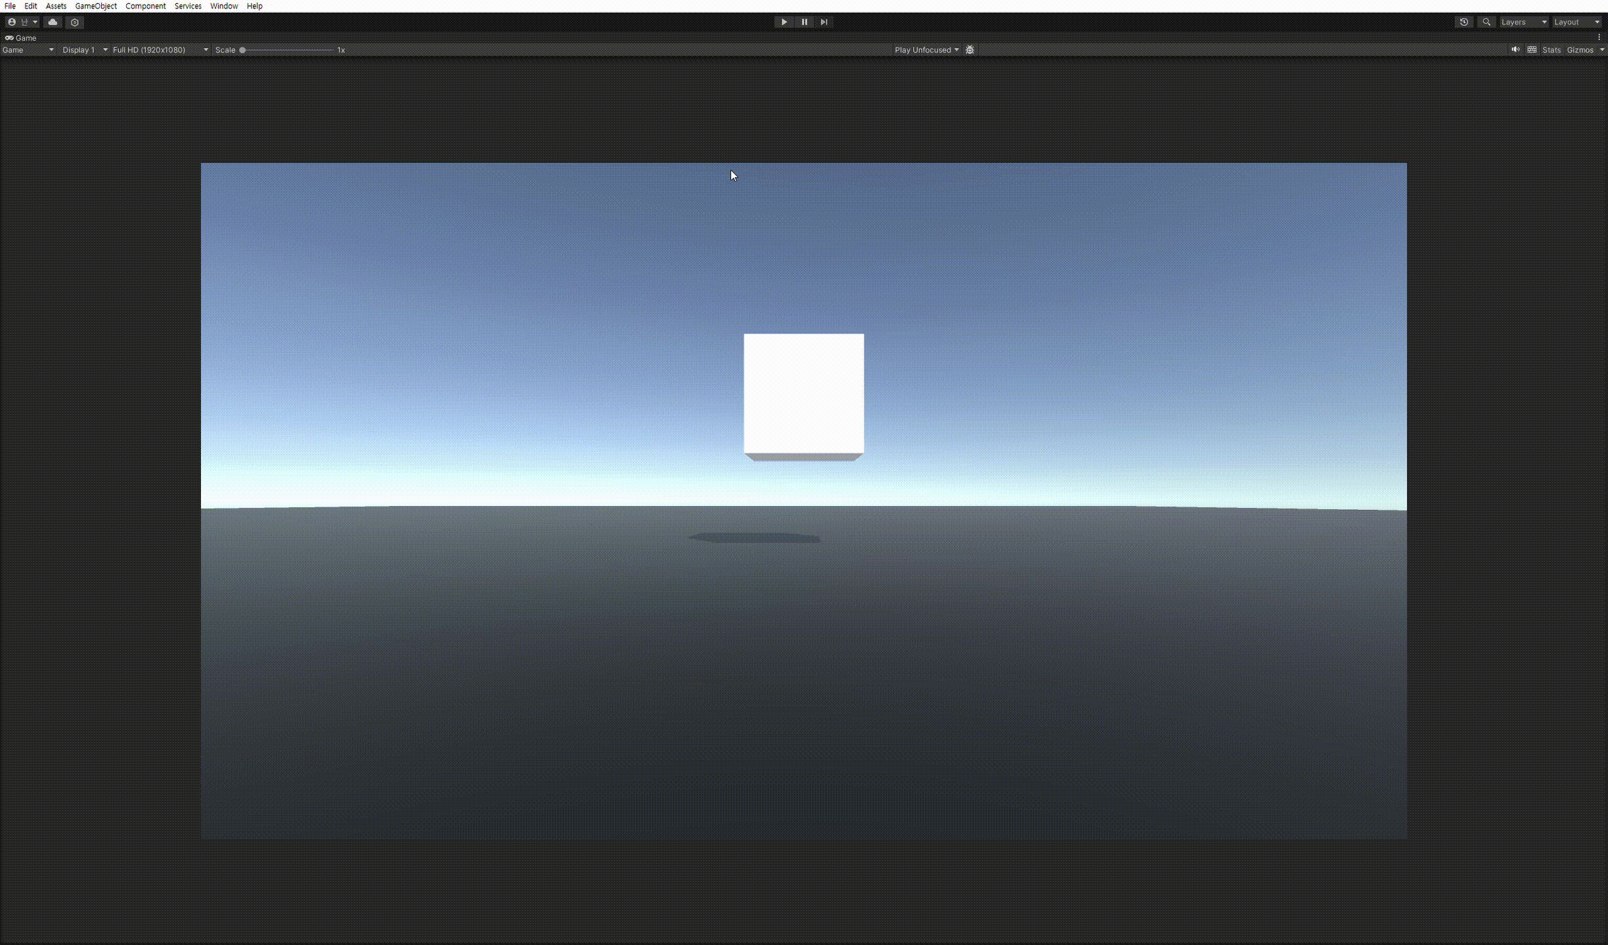Click the Scale slider handle

[x=242, y=50]
